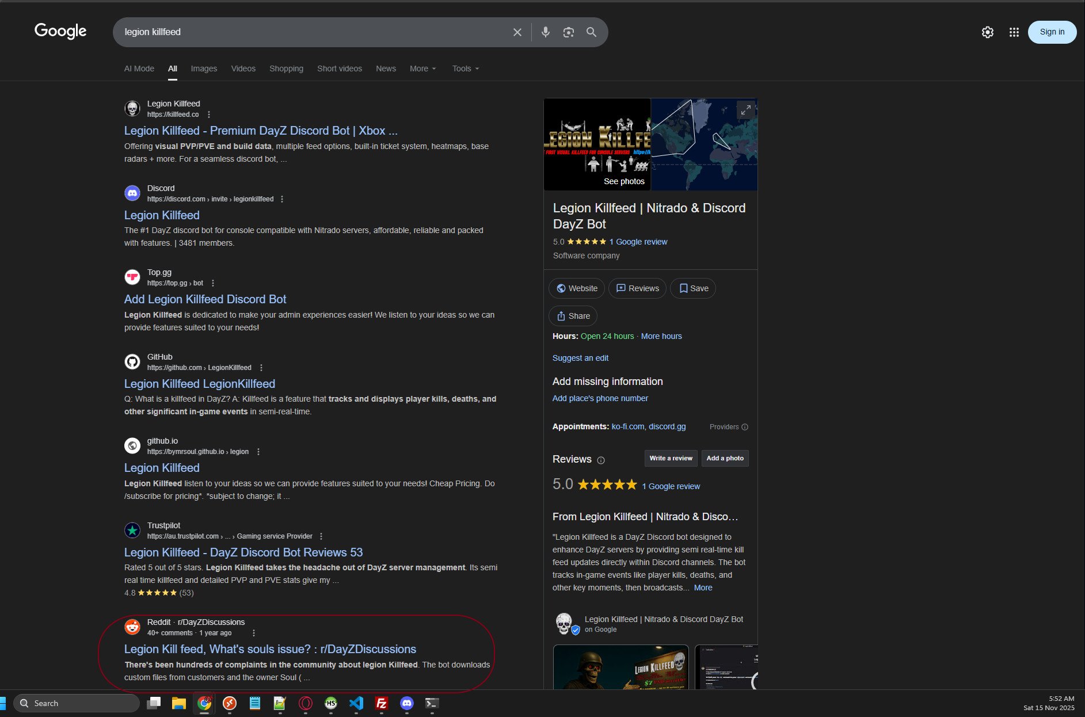Start voice search with the microphone
Image resolution: width=1085 pixels, height=717 pixels.
(x=546, y=32)
